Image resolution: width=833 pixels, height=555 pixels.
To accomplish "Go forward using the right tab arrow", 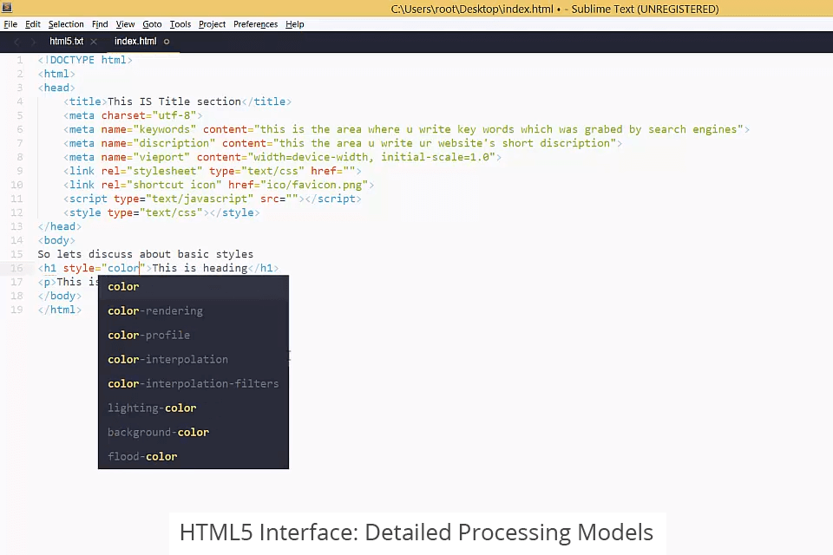I will (33, 42).
